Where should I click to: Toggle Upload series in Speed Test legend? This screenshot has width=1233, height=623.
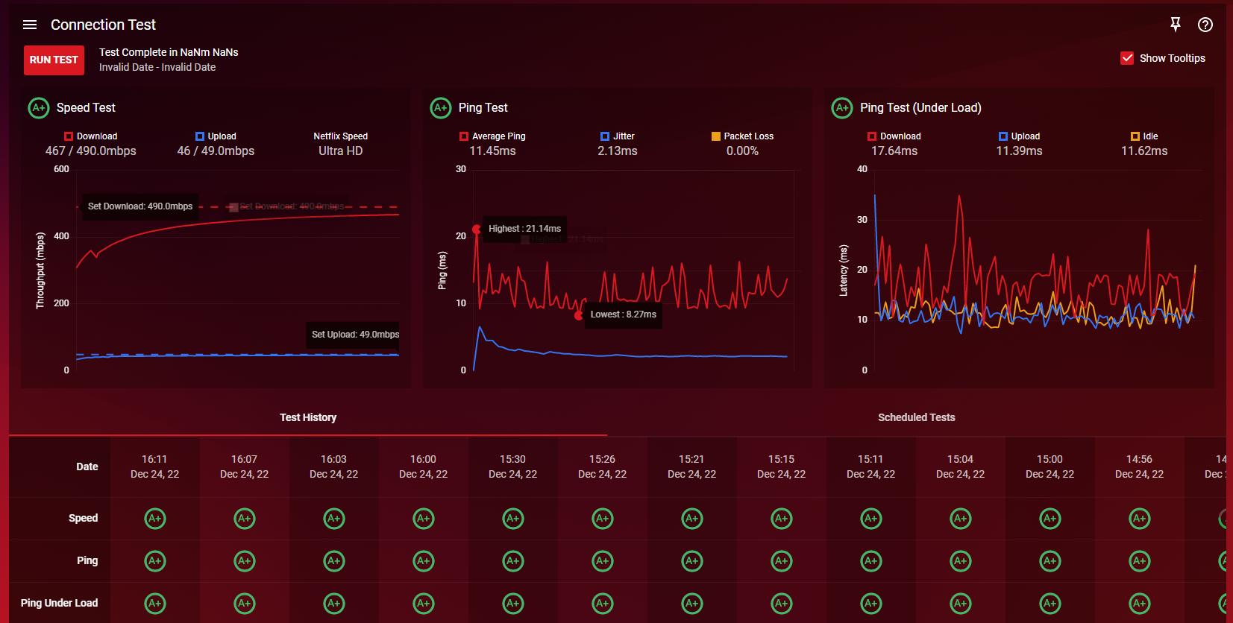[x=216, y=136]
